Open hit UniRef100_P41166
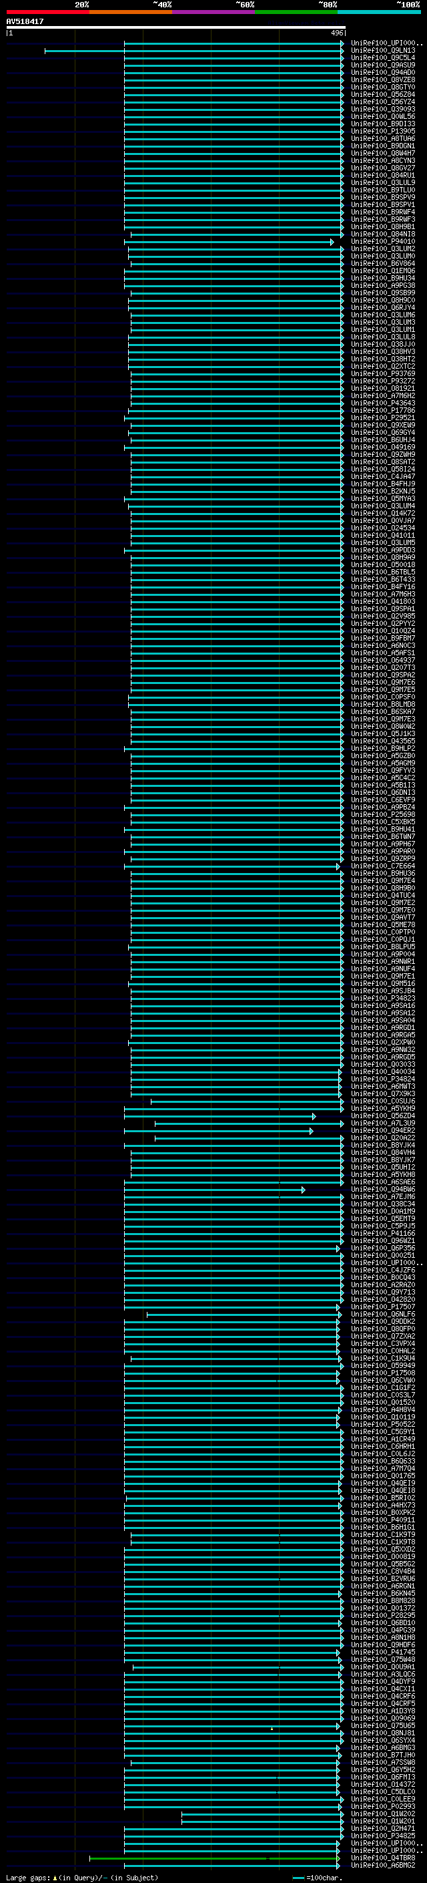Viewport: 427px width, 1883px height. point(383,1233)
